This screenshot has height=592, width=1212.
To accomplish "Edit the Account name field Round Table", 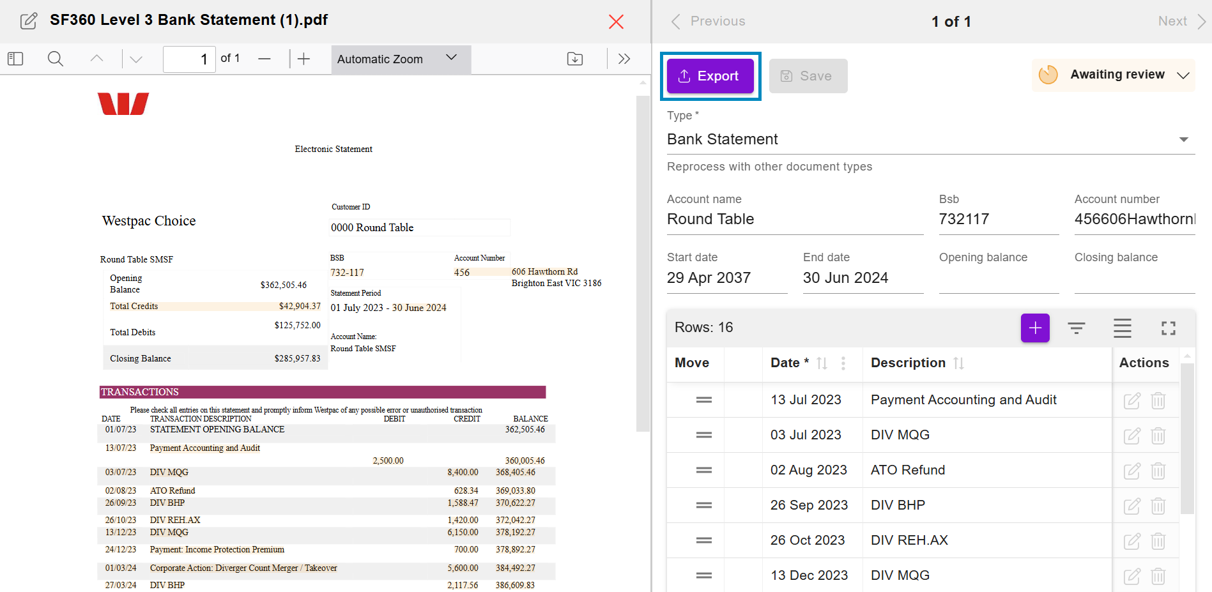I will [x=795, y=219].
